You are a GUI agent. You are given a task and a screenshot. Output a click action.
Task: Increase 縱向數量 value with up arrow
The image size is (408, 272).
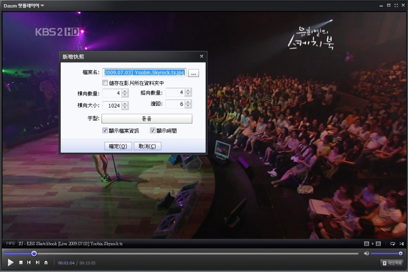(188, 90)
